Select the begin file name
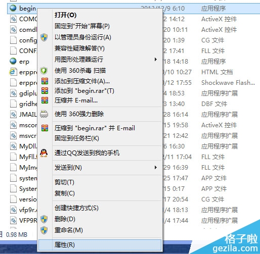This screenshot has width=260, height=254. [27, 9]
